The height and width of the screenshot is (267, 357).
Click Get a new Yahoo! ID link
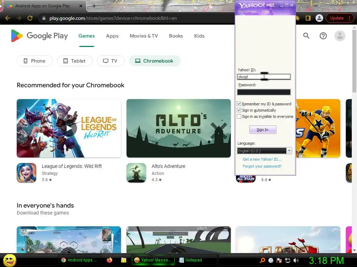[x=262, y=159]
